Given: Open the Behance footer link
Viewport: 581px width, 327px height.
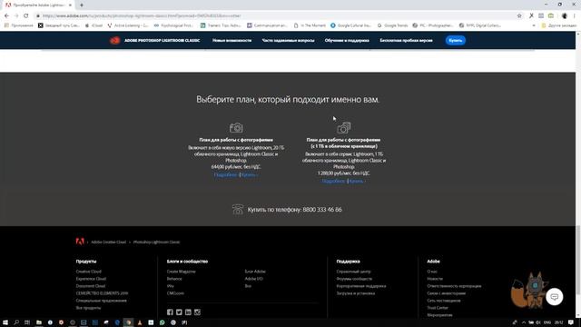Looking at the screenshot, I should 174,279.
